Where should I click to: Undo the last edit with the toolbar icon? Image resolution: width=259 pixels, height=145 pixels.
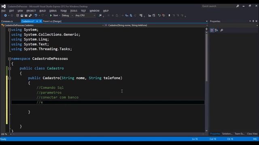click(x=36, y=15)
